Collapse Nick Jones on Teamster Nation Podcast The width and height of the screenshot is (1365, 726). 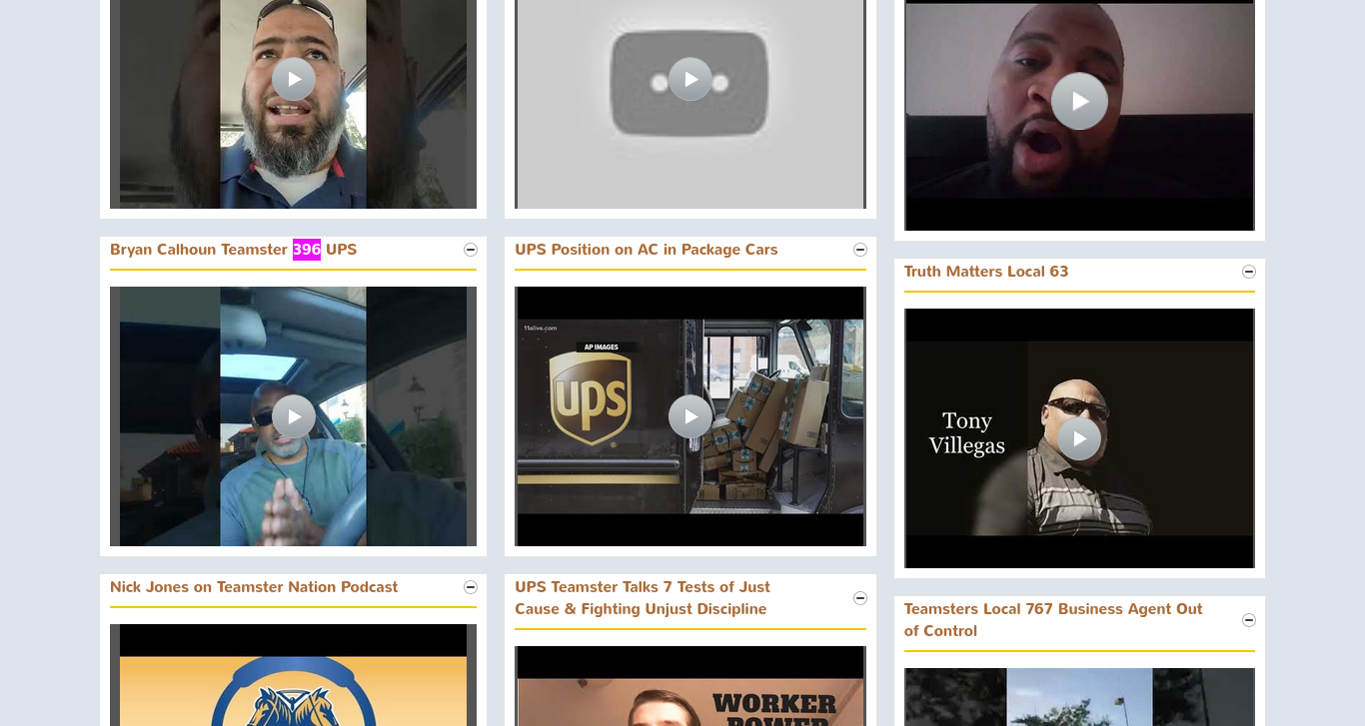[x=471, y=587]
